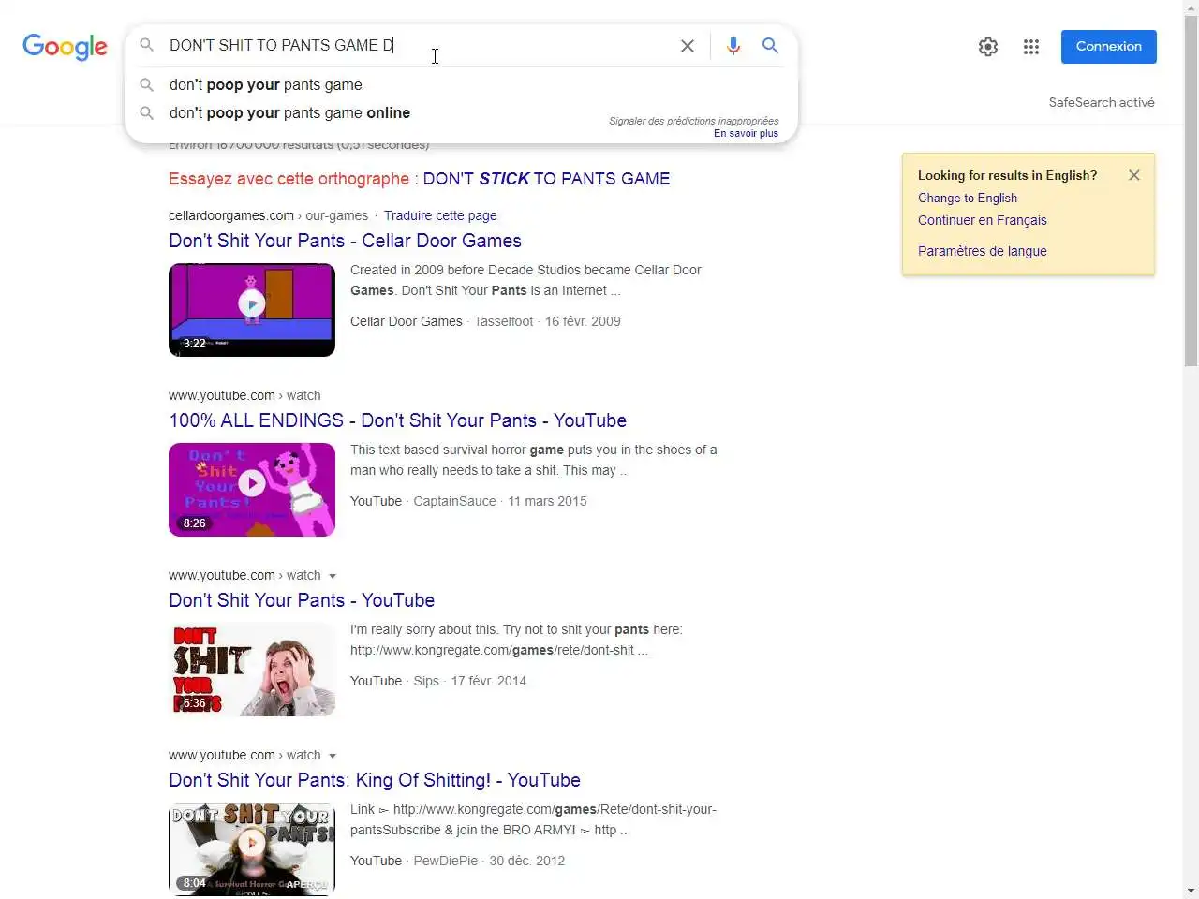The height and width of the screenshot is (899, 1199).
Task: Click the "CaptainSauce" channel name
Action: (x=454, y=501)
